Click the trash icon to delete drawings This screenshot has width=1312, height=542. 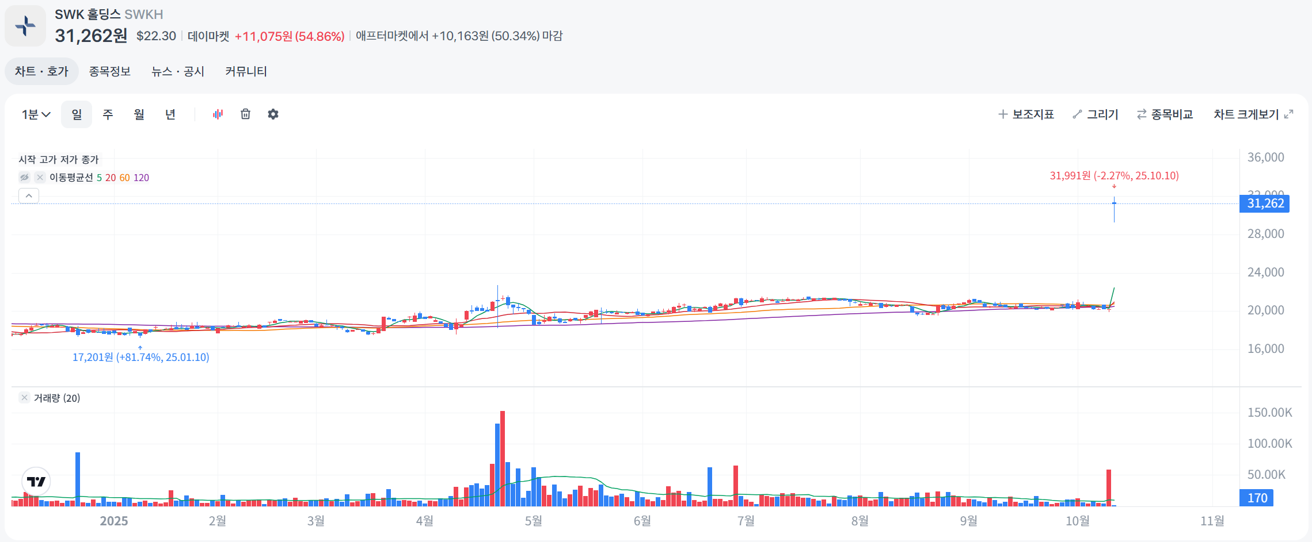coord(245,114)
